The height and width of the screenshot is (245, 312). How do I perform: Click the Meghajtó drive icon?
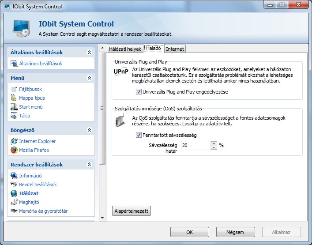click(14, 202)
